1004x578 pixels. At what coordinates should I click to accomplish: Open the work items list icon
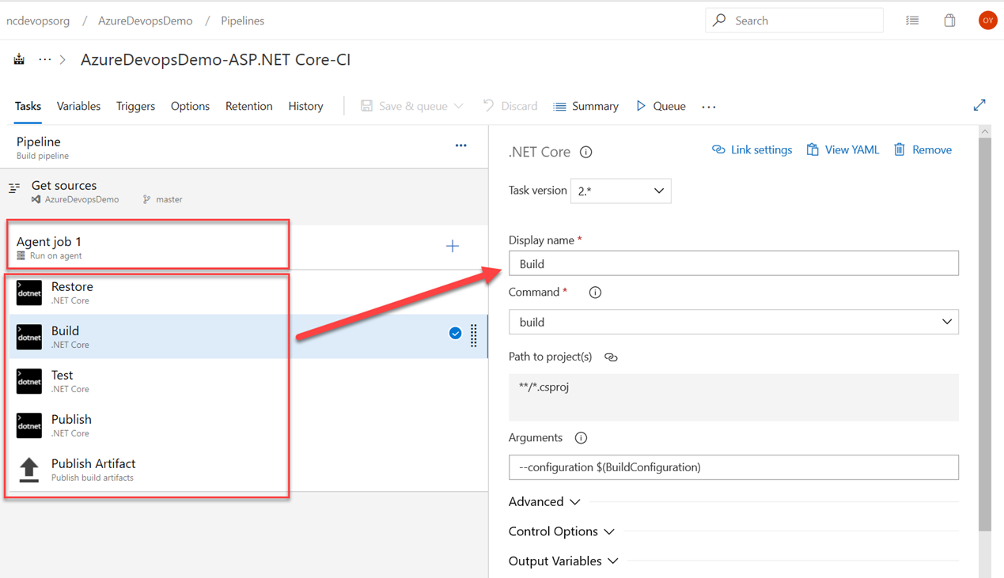(912, 21)
